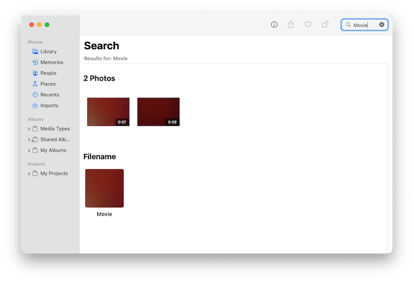Go to Places in sidebar

48,84
